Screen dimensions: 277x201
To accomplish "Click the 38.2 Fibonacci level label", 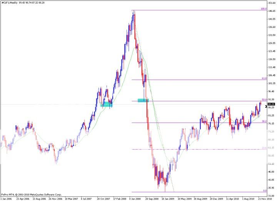I will coord(264,121).
